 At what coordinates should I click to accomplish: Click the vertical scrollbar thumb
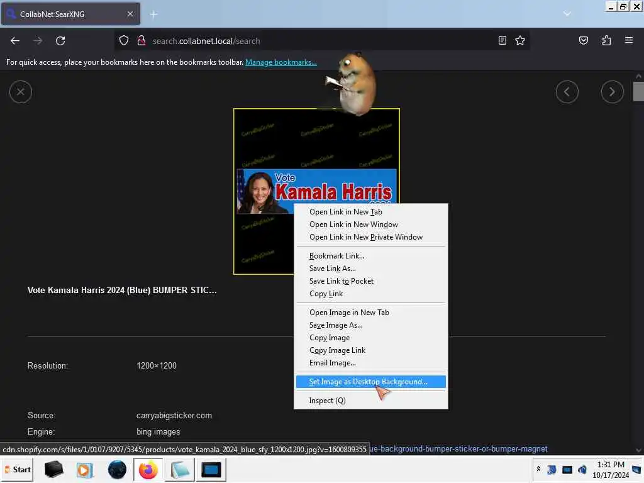pos(638,91)
